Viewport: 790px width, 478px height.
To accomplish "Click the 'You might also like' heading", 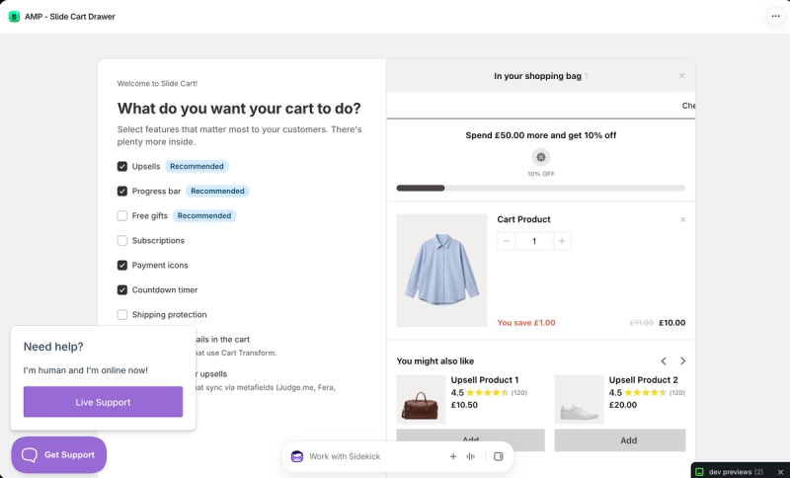I will click(x=435, y=361).
